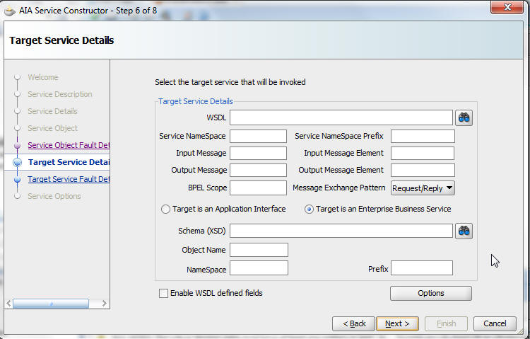Click the step list scroll right arrow
Image resolution: width=530 pixels, height=339 pixels.
click(x=105, y=304)
